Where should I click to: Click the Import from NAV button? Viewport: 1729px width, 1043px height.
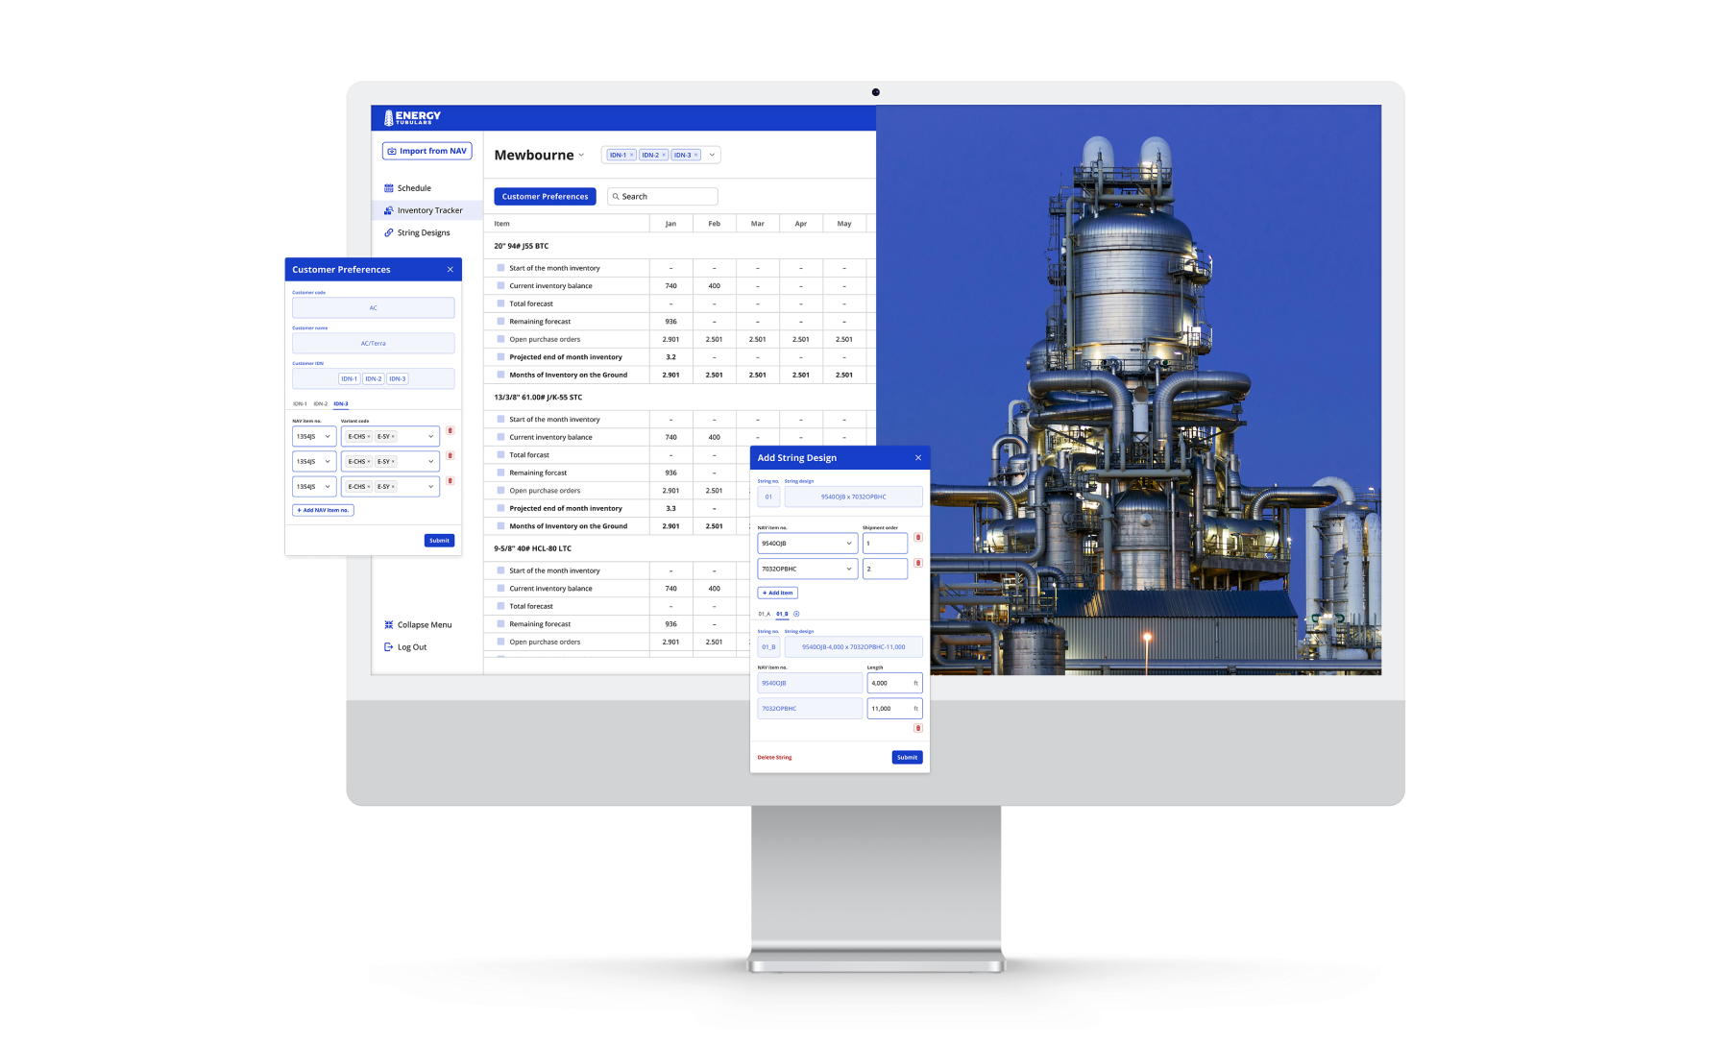426,151
